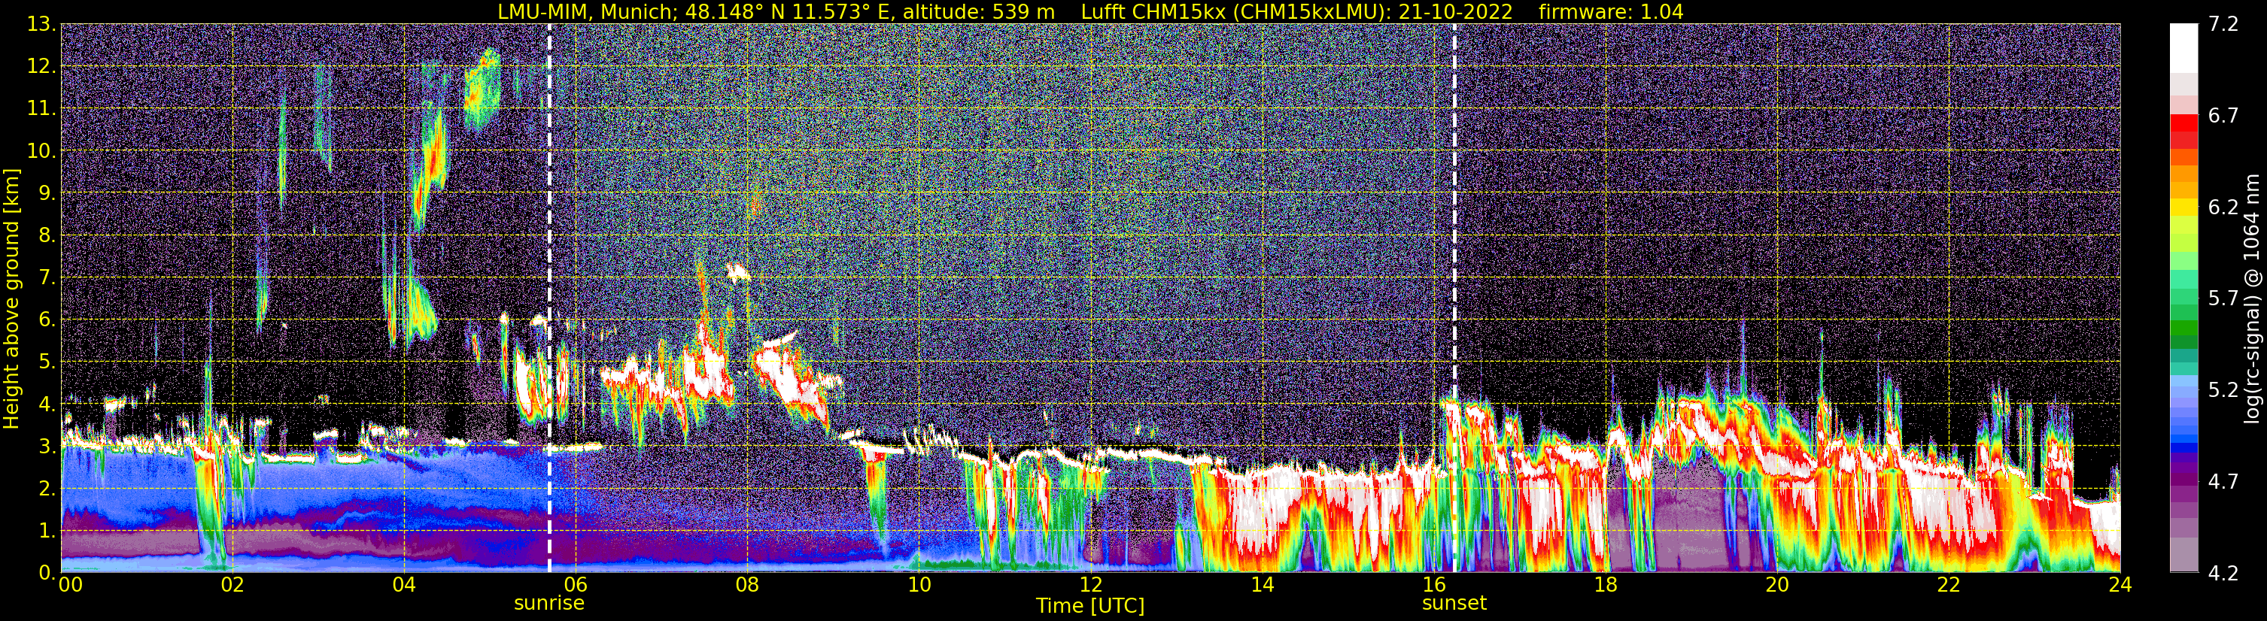Screen dimensions: 2267x621
Task: Click the height axis tick '1.'
Action: pyautogui.click(x=46, y=532)
